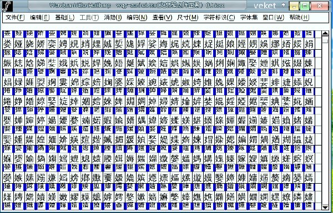
Task: Select the 嫉 glyph cell
Action: pos(18,178)
